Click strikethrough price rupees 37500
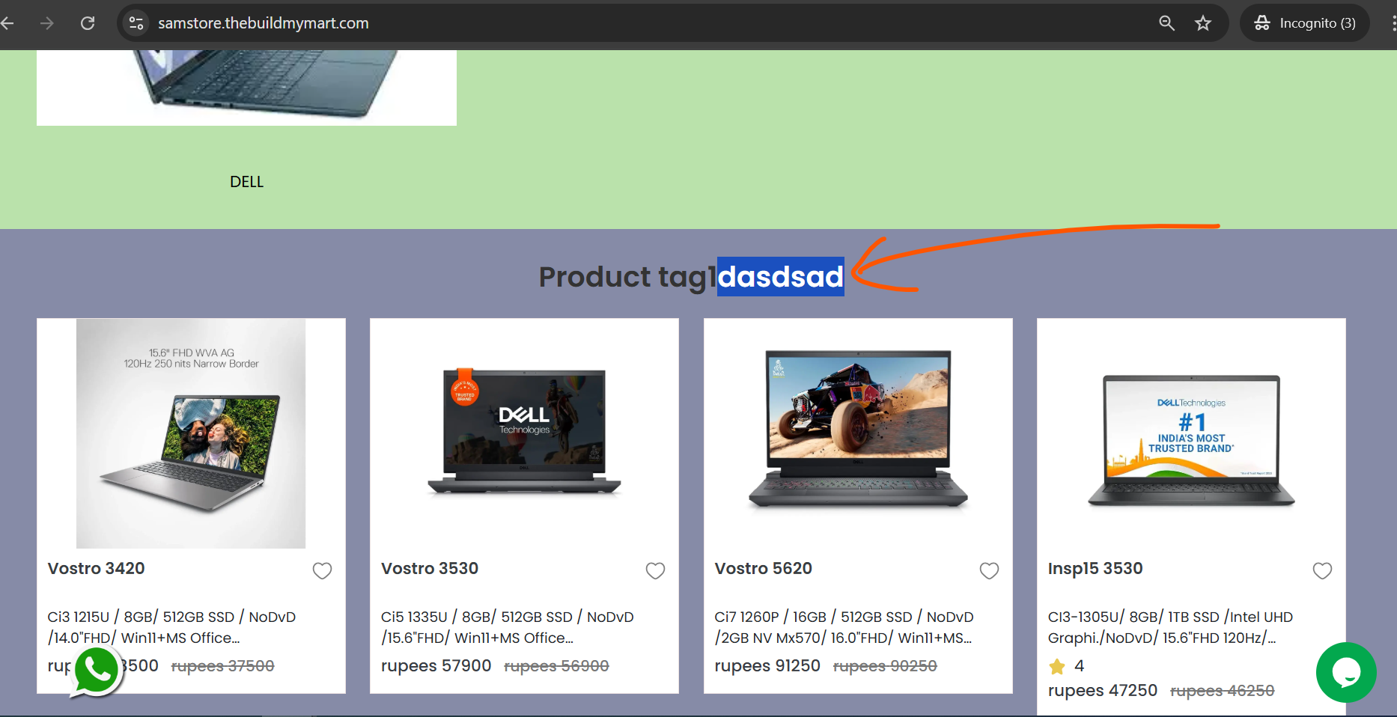Viewport: 1397px width, 717px height. pyautogui.click(x=223, y=666)
